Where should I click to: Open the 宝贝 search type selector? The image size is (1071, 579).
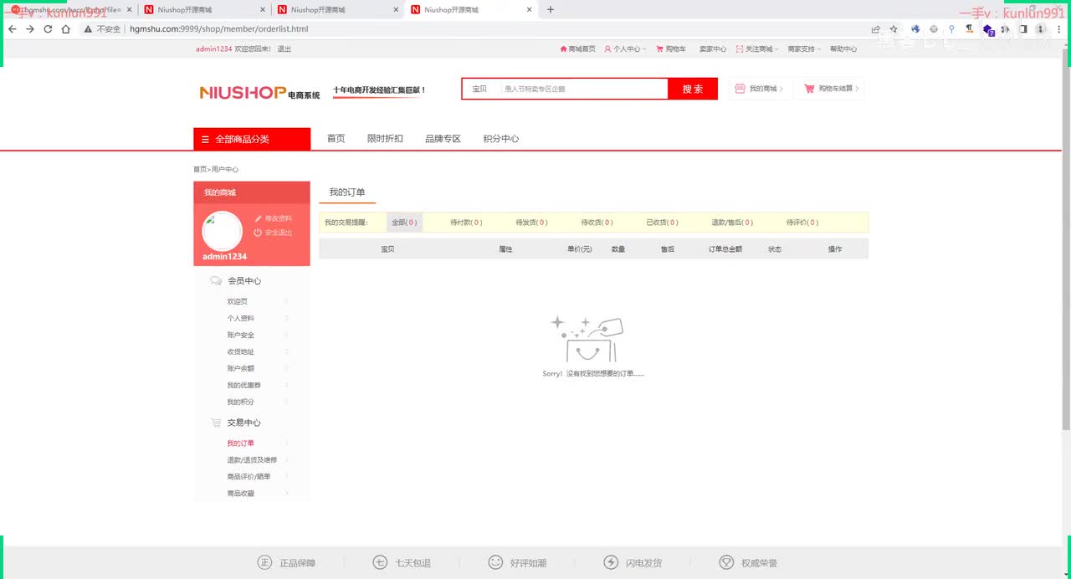(x=479, y=89)
